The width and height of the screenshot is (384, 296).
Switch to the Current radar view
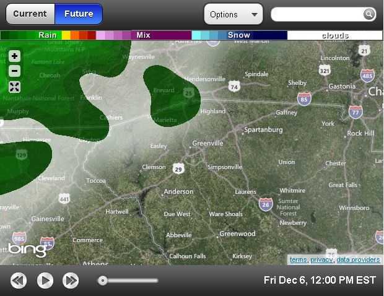(x=30, y=14)
